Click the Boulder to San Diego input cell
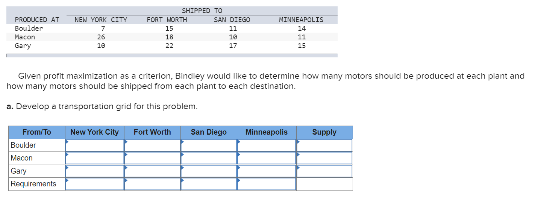 [x=209, y=145]
